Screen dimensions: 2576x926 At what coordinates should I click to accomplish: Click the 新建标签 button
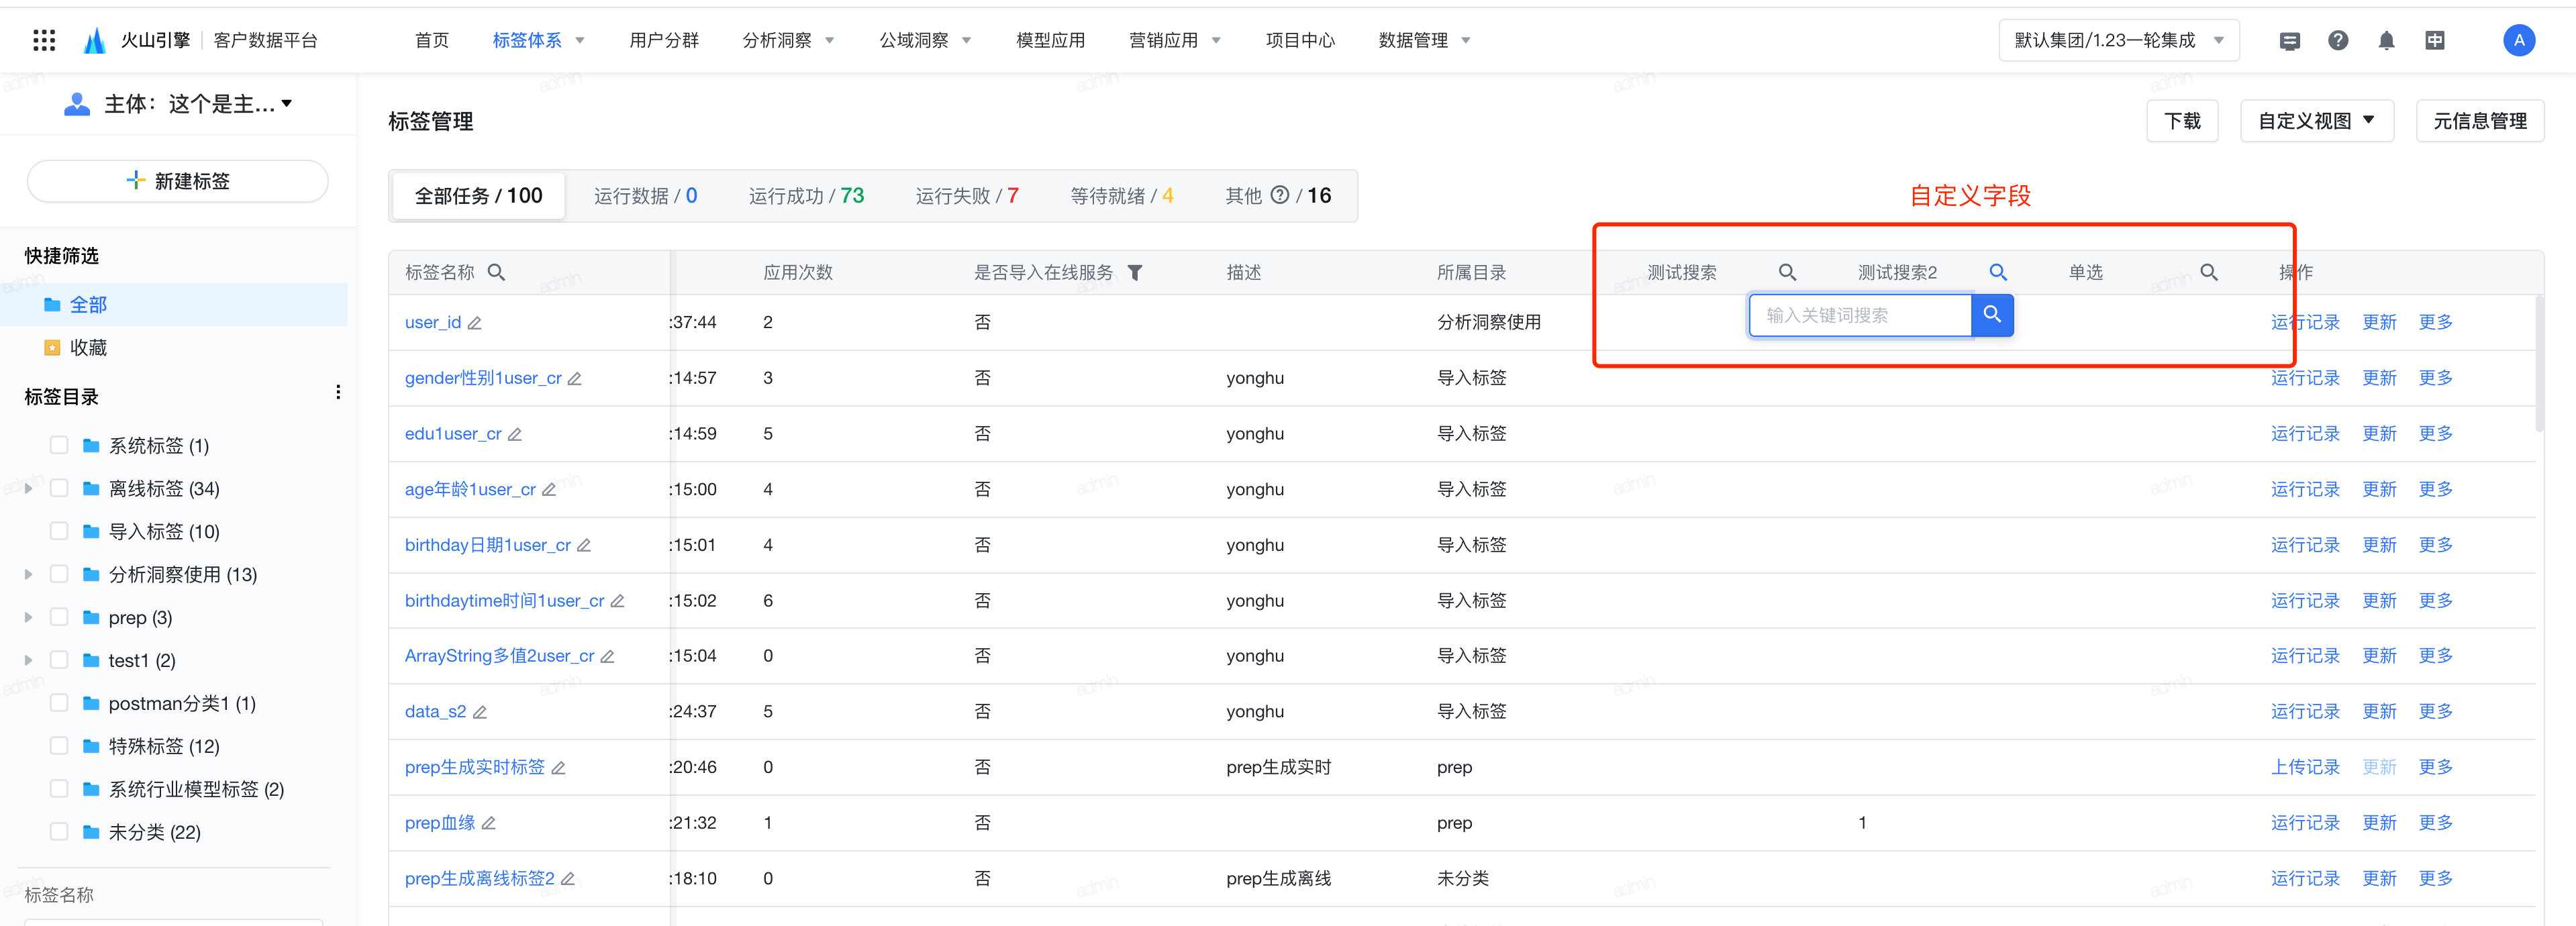[x=178, y=181]
